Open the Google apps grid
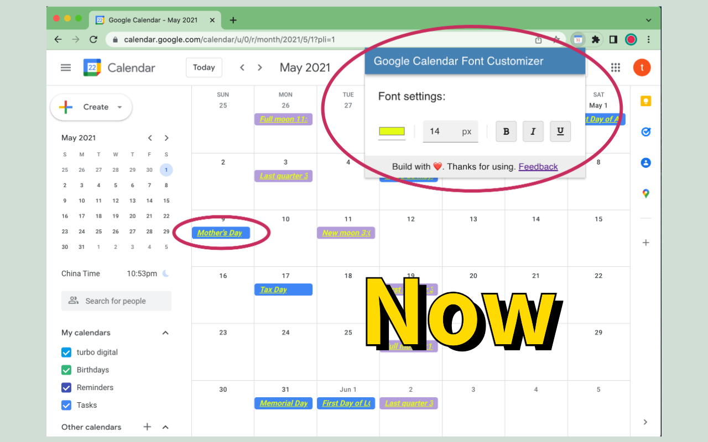The image size is (708, 442). 616,67
